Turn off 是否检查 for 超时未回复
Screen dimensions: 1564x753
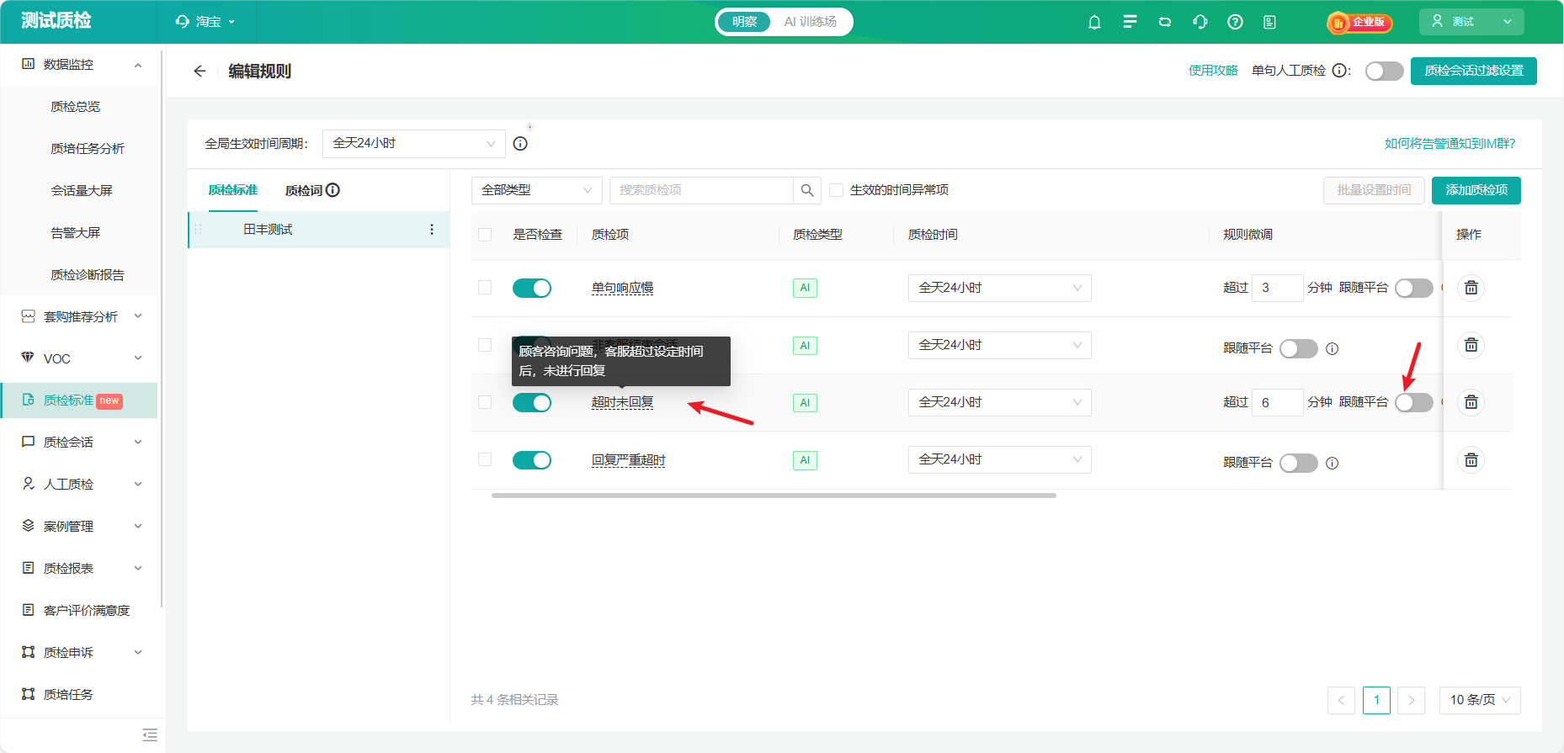[x=532, y=402]
